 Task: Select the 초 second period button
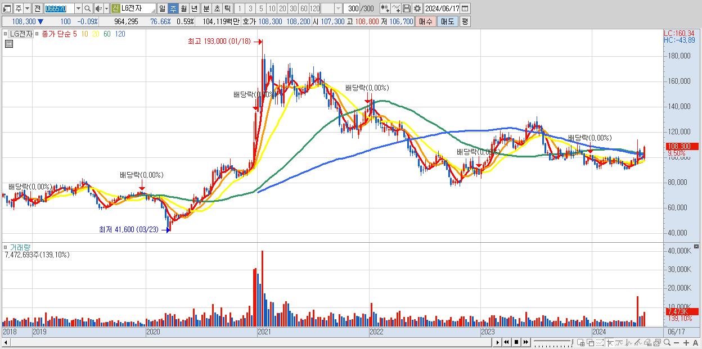(217, 8)
